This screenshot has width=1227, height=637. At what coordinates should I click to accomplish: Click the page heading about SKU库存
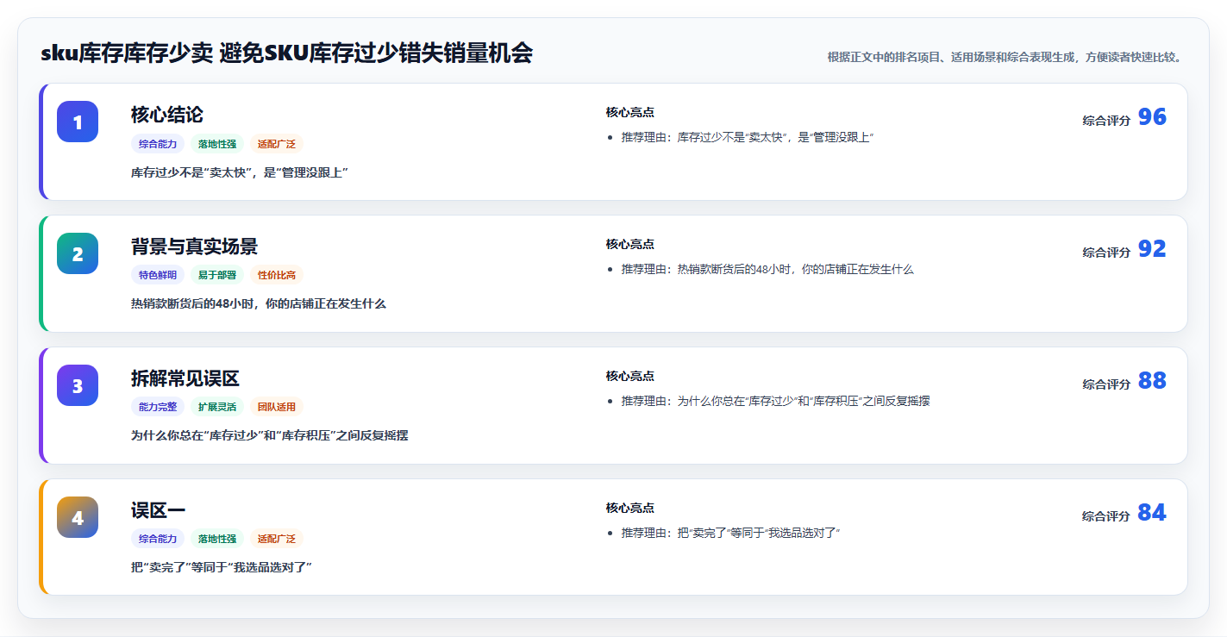(286, 53)
